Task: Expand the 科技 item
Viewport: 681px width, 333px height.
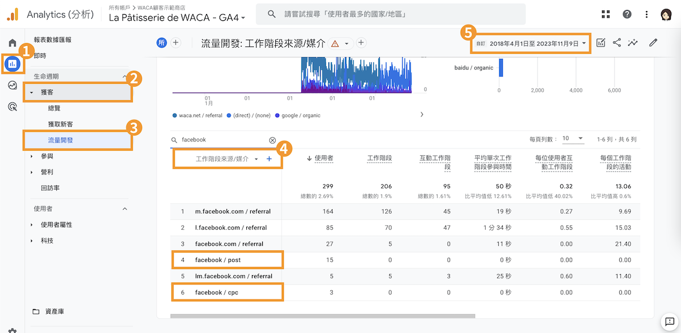Action: 32,241
